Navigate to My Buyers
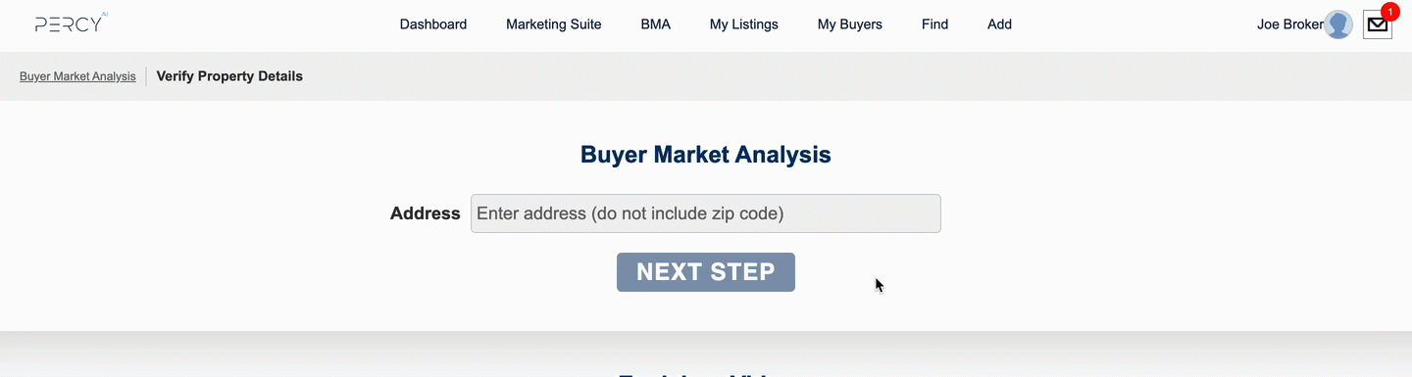Screen dimensions: 1412x377 (x=850, y=24)
